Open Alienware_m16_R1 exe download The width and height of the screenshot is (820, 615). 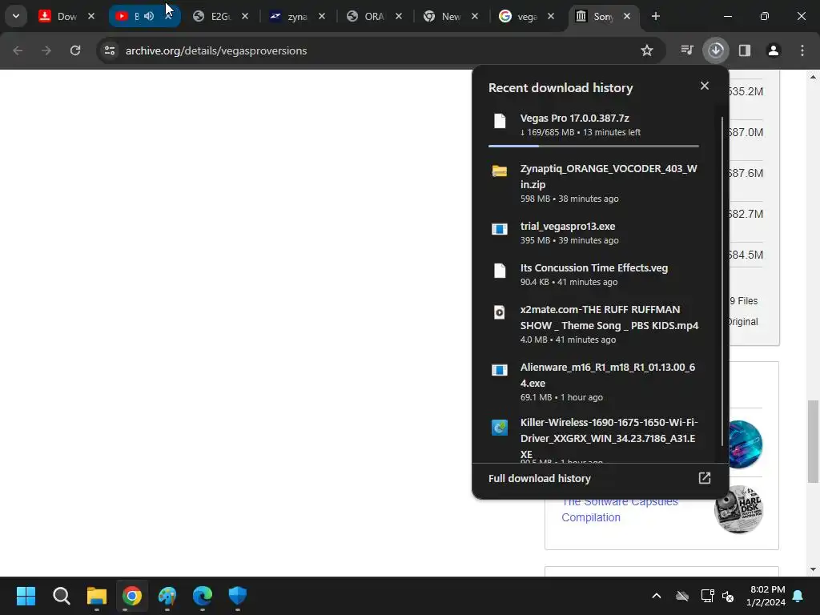(593, 382)
